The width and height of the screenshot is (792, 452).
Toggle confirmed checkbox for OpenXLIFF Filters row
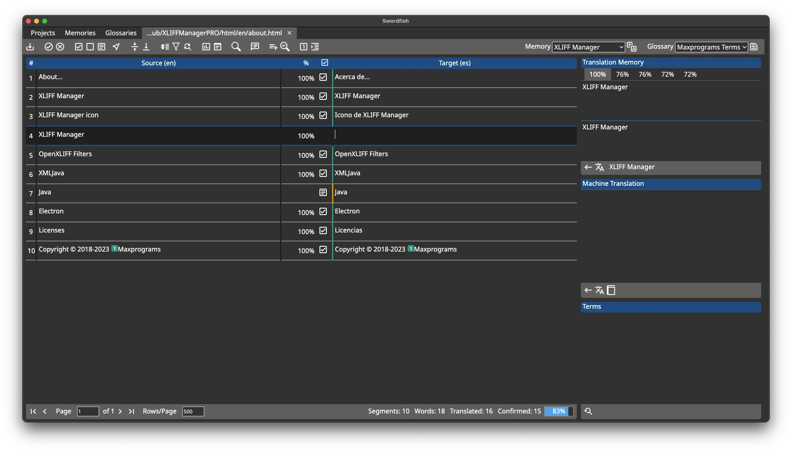(x=323, y=154)
